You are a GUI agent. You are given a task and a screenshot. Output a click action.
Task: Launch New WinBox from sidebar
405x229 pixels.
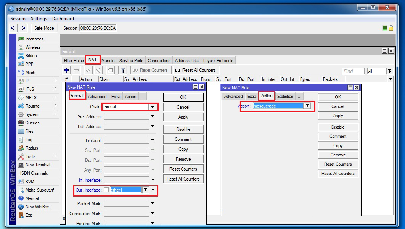click(37, 207)
